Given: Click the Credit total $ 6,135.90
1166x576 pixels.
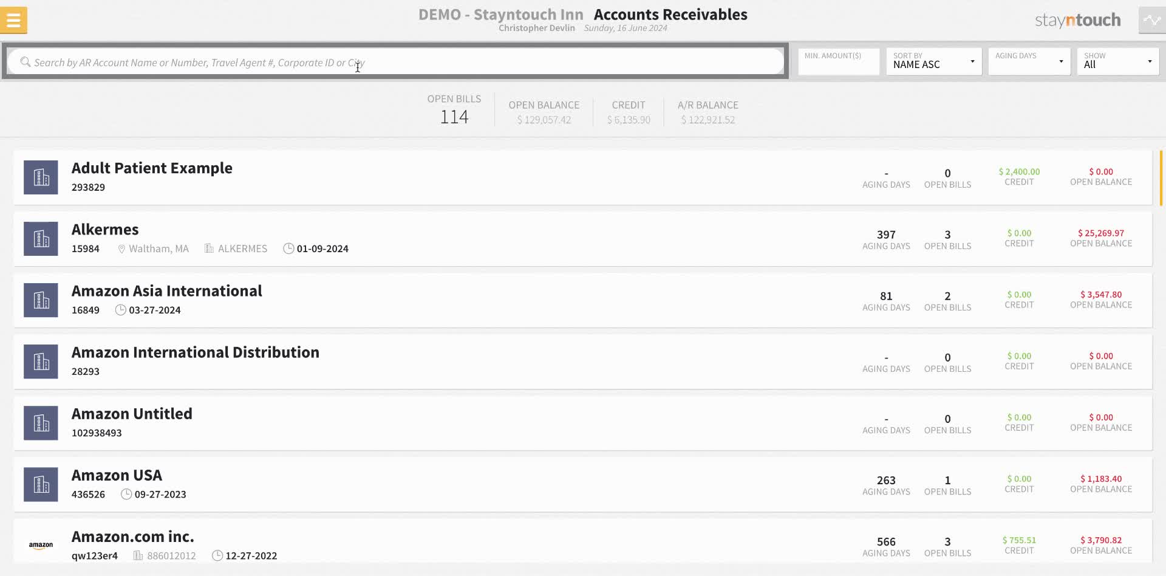Looking at the screenshot, I should [629, 120].
